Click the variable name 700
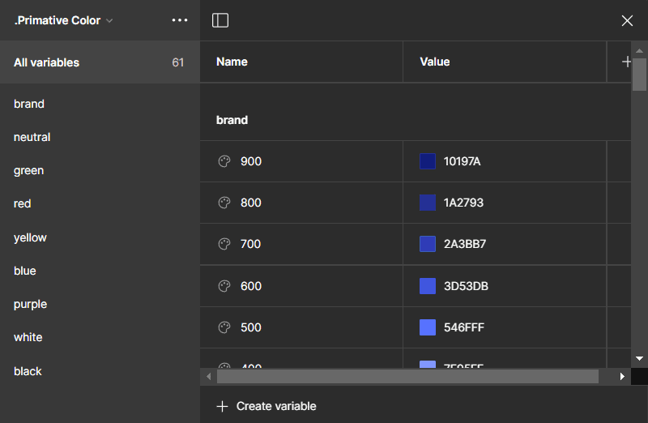Image resolution: width=648 pixels, height=423 pixels. (250, 244)
